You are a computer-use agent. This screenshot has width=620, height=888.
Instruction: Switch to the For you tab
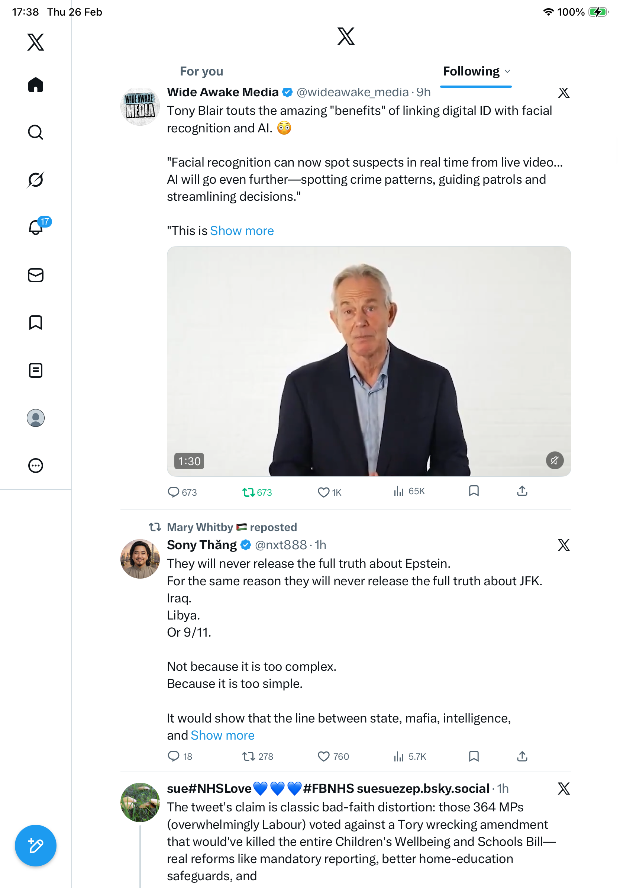(201, 71)
